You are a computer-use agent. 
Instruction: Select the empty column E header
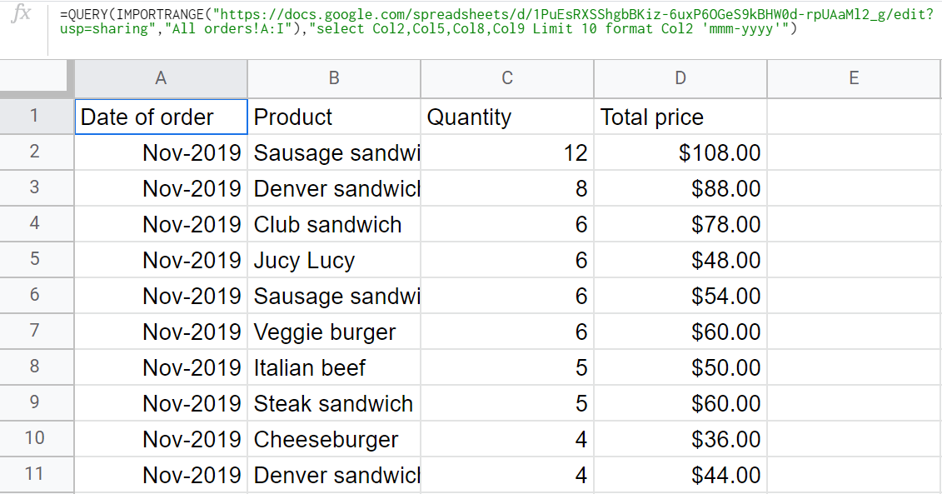(x=853, y=78)
